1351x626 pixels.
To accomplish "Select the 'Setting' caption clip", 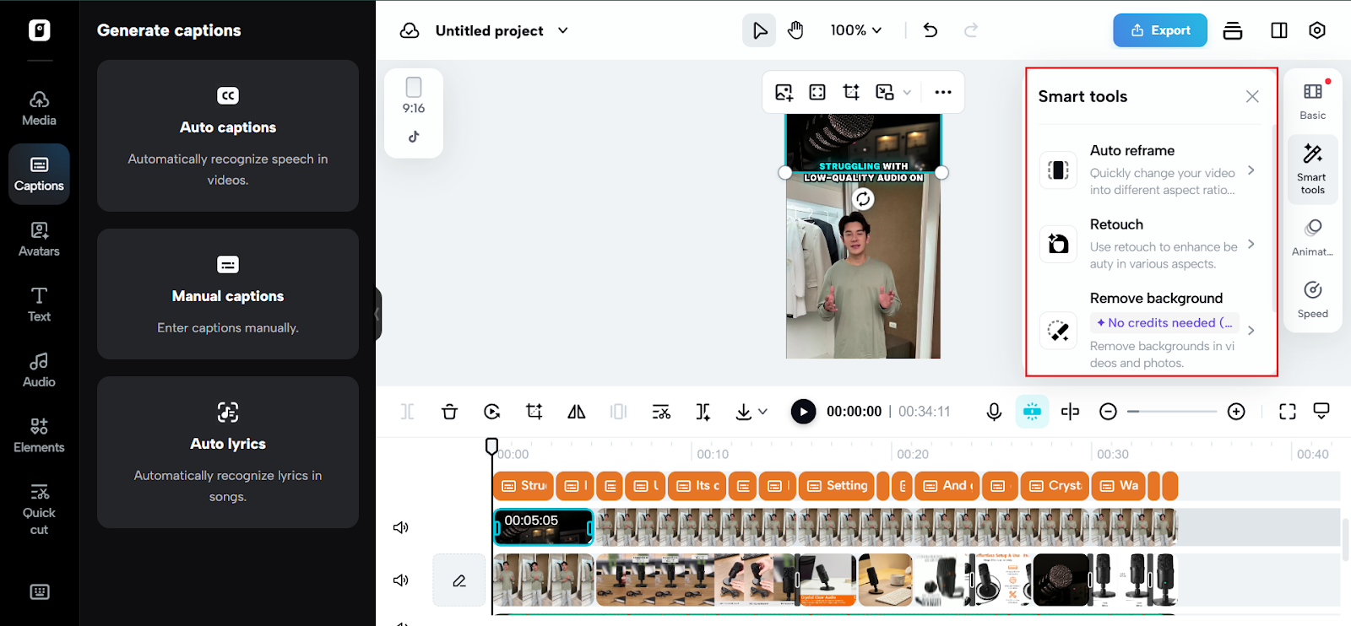I will (x=837, y=486).
